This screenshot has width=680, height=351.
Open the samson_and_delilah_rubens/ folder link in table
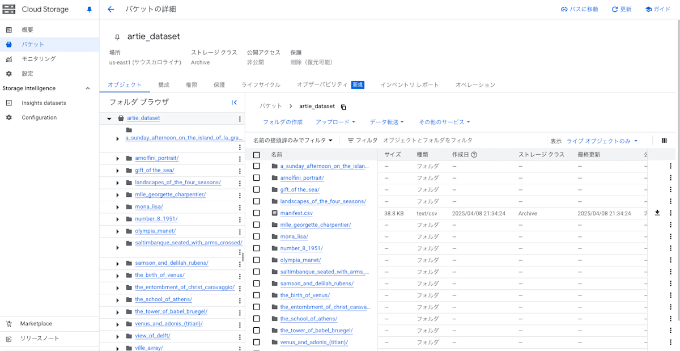click(x=317, y=284)
